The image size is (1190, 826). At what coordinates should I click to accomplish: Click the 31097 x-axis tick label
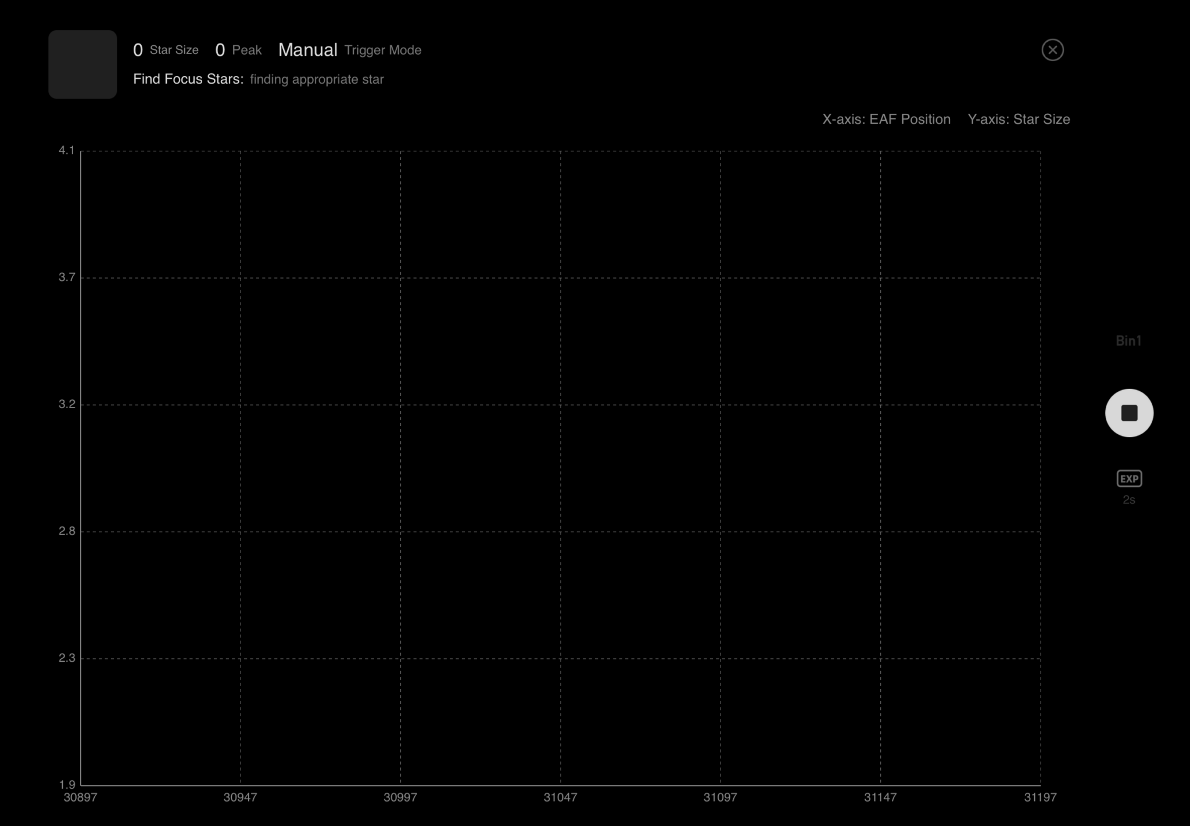tap(720, 798)
